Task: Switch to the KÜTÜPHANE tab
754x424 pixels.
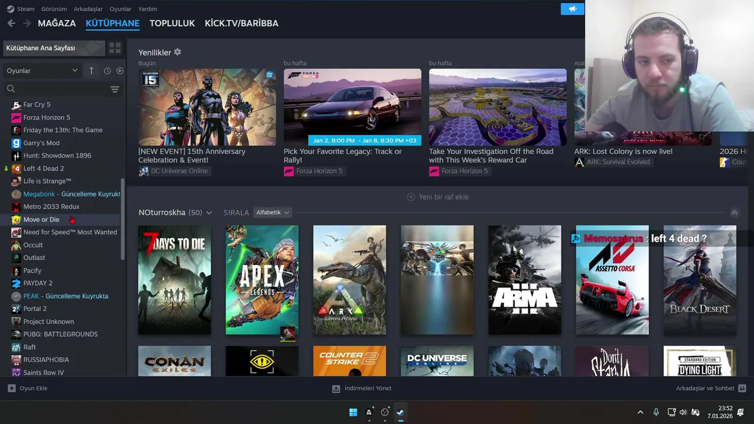Action: click(113, 24)
